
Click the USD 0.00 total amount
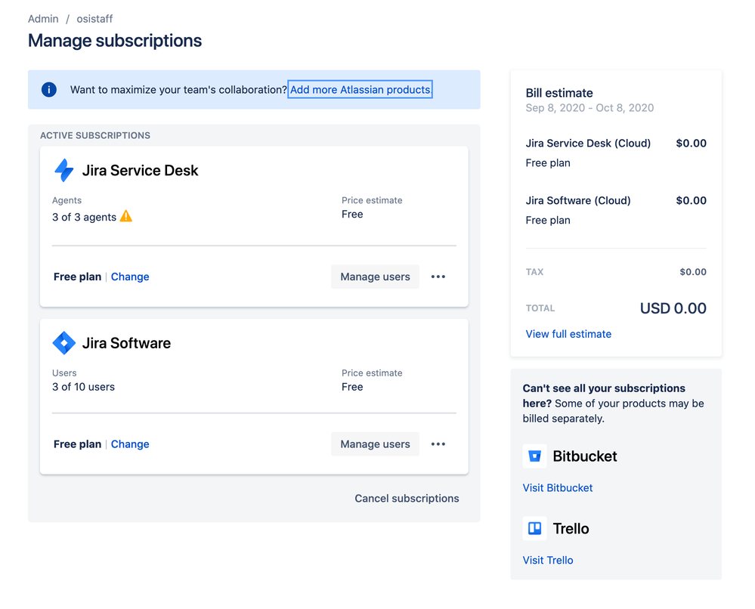[x=673, y=308]
